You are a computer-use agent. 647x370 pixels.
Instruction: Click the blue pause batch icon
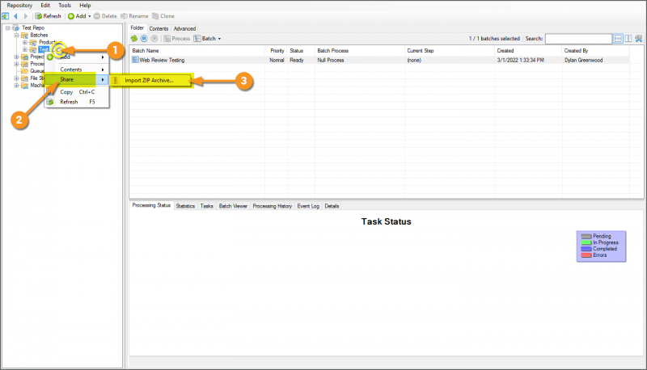click(x=144, y=38)
